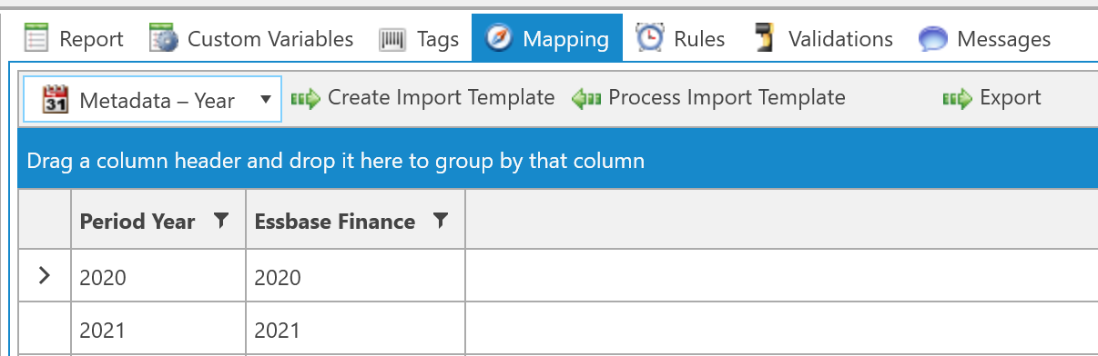Viewport: 1098px width, 356px height.
Task: Click the Rules clock icon
Action: (649, 38)
